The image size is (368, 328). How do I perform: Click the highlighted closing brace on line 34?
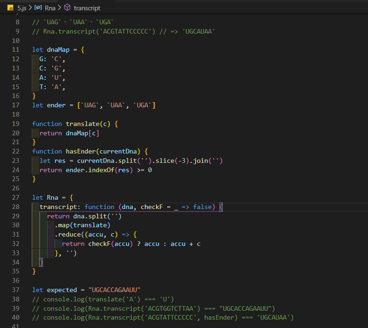(41, 262)
